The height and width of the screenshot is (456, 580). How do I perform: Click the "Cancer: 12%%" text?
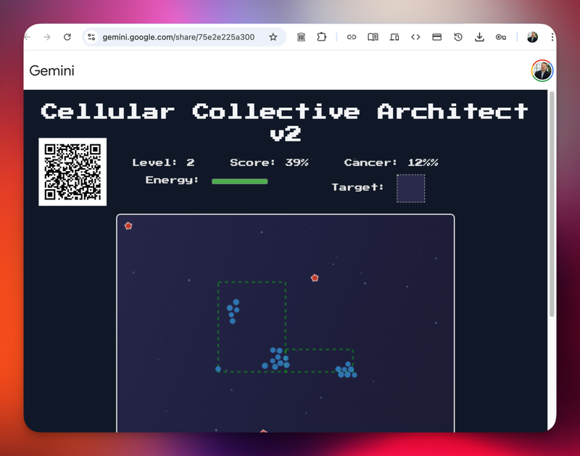coord(391,162)
